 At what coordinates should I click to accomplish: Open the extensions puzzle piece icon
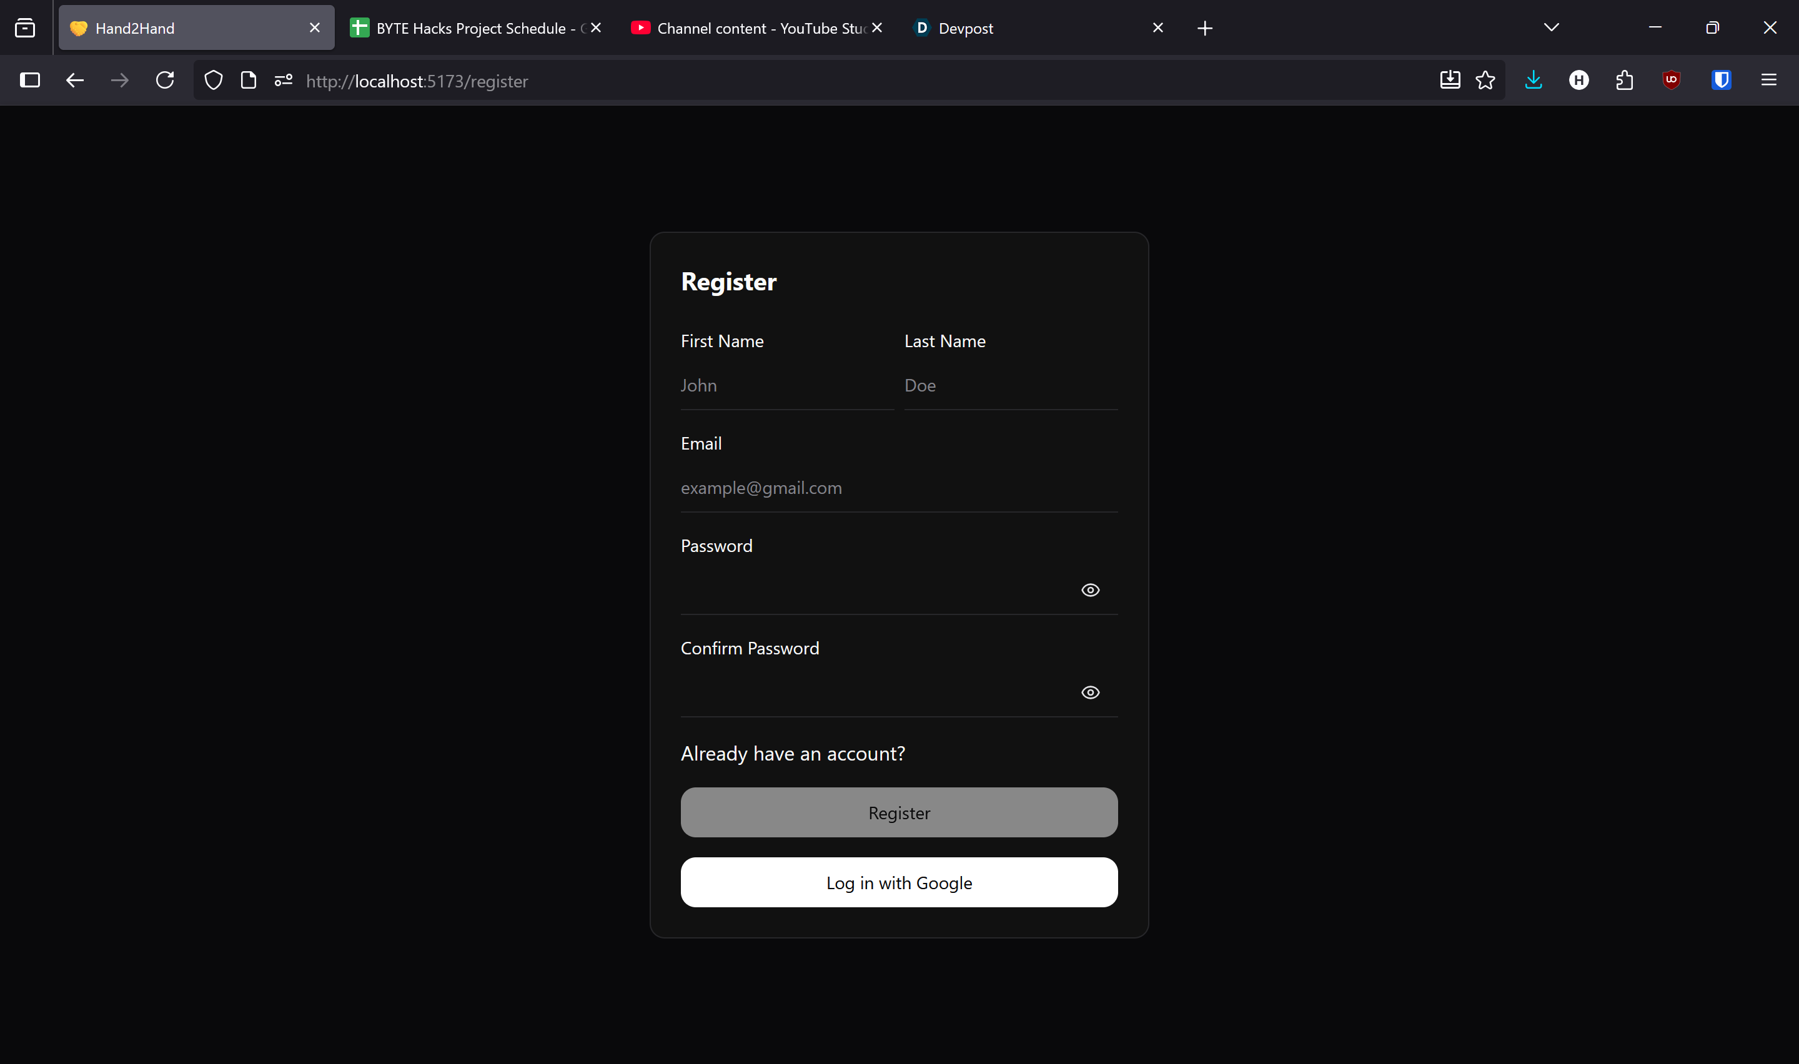click(x=1625, y=81)
